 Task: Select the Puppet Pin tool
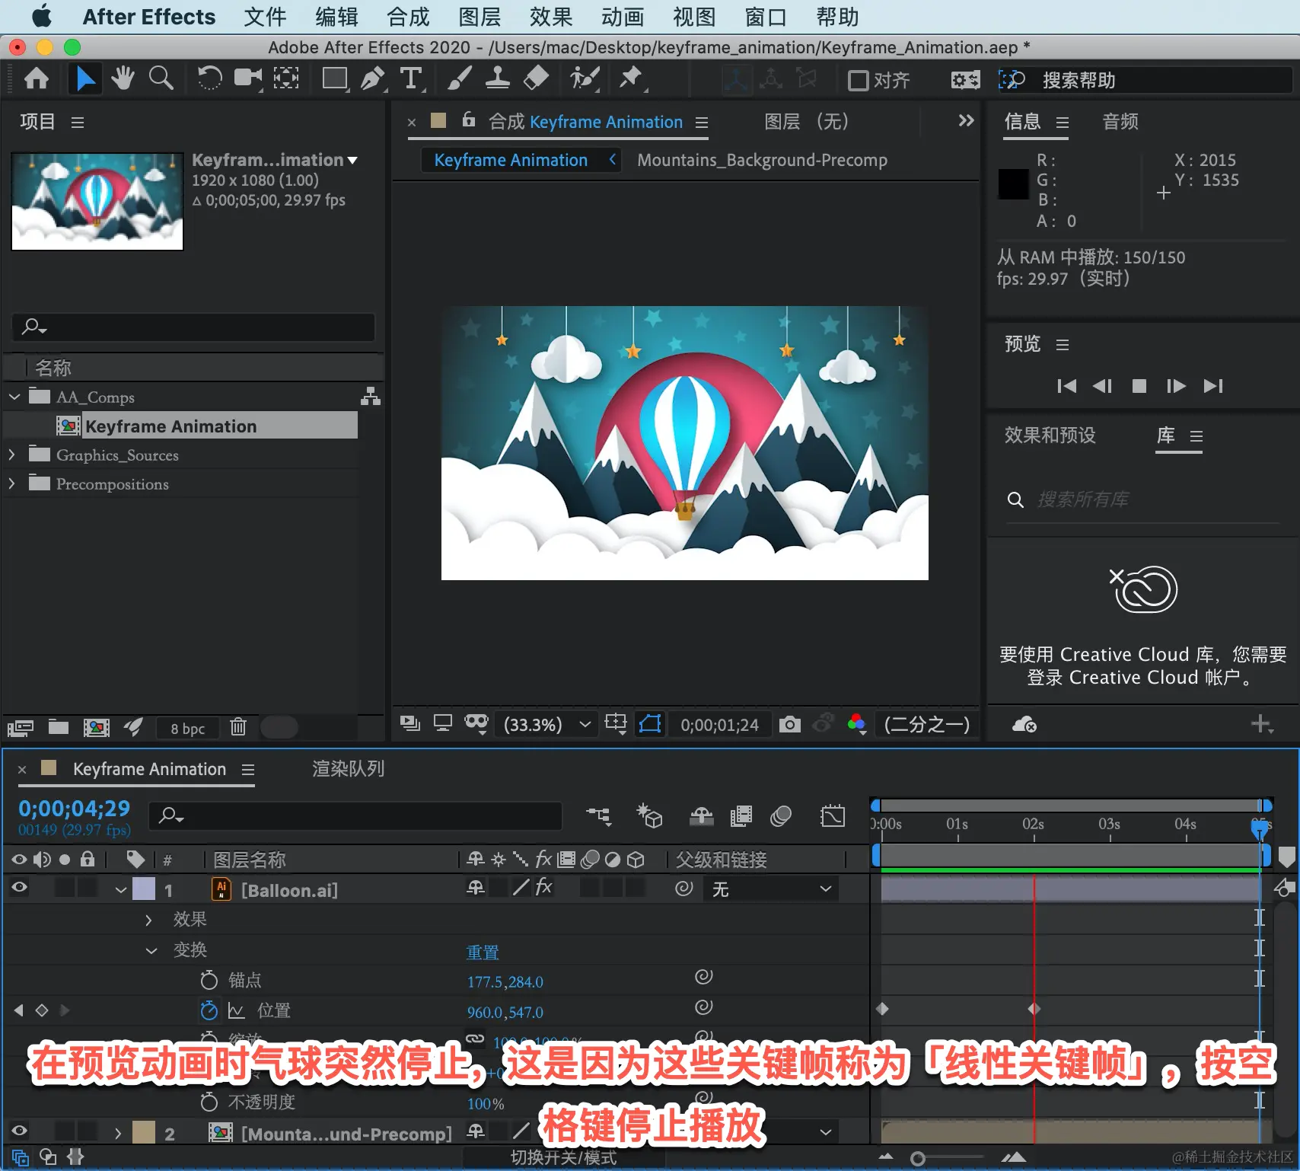point(630,78)
